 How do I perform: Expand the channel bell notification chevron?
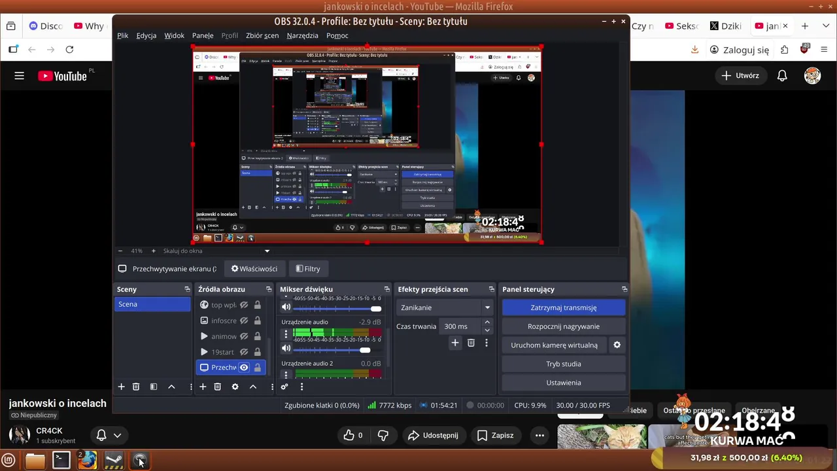(x=117, y=435)
